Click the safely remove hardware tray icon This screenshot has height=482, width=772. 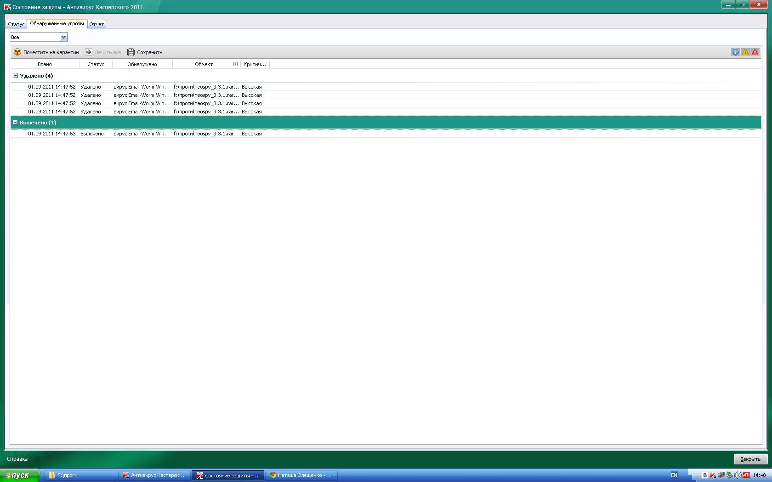tap(729, 475)
